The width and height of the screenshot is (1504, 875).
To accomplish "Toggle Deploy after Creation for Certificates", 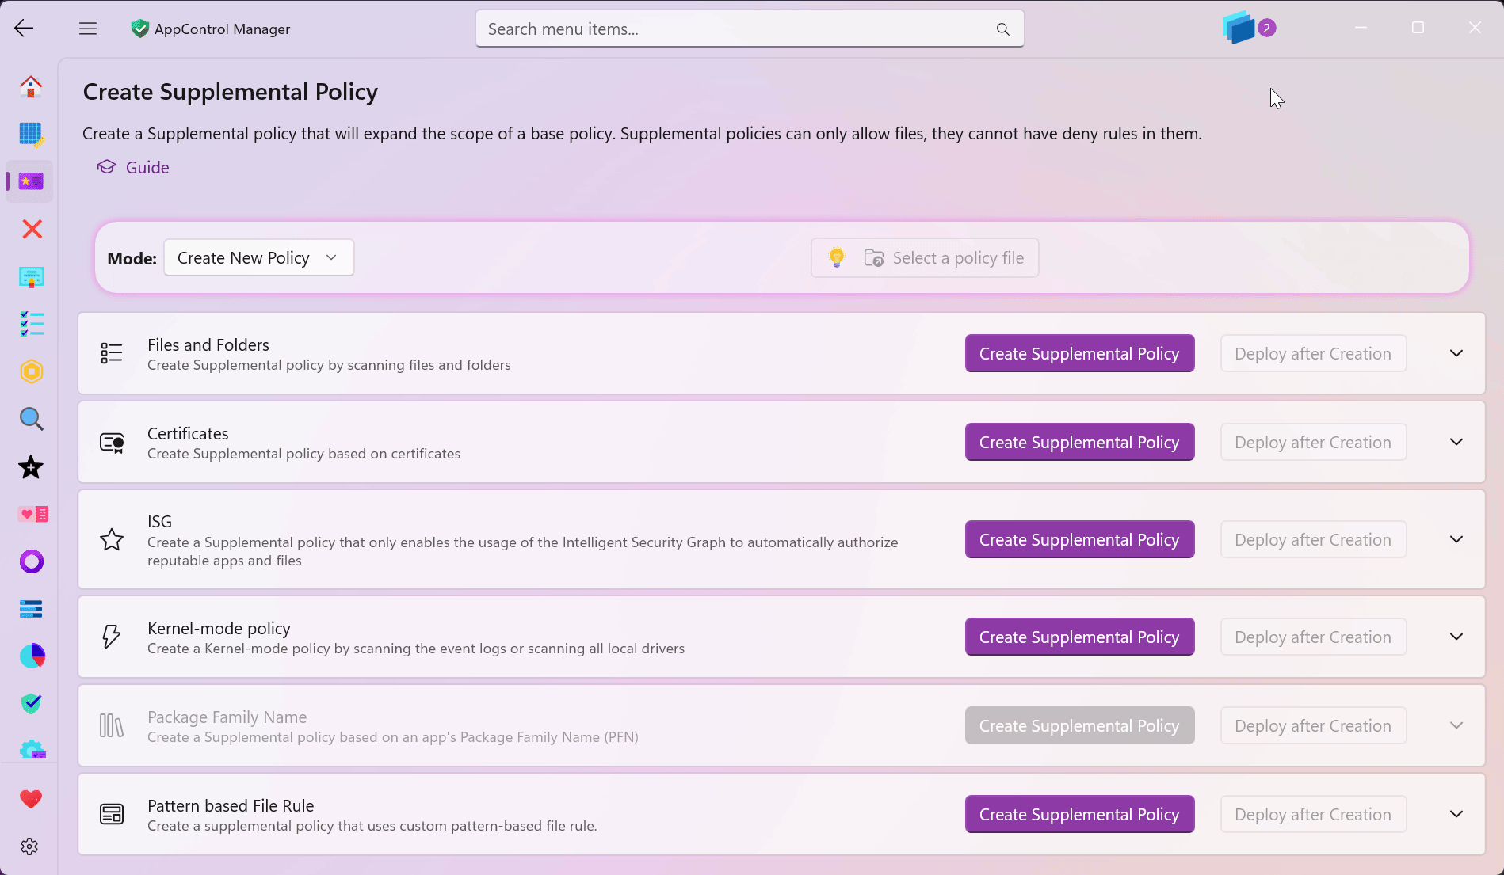I will click(1313, 442).
